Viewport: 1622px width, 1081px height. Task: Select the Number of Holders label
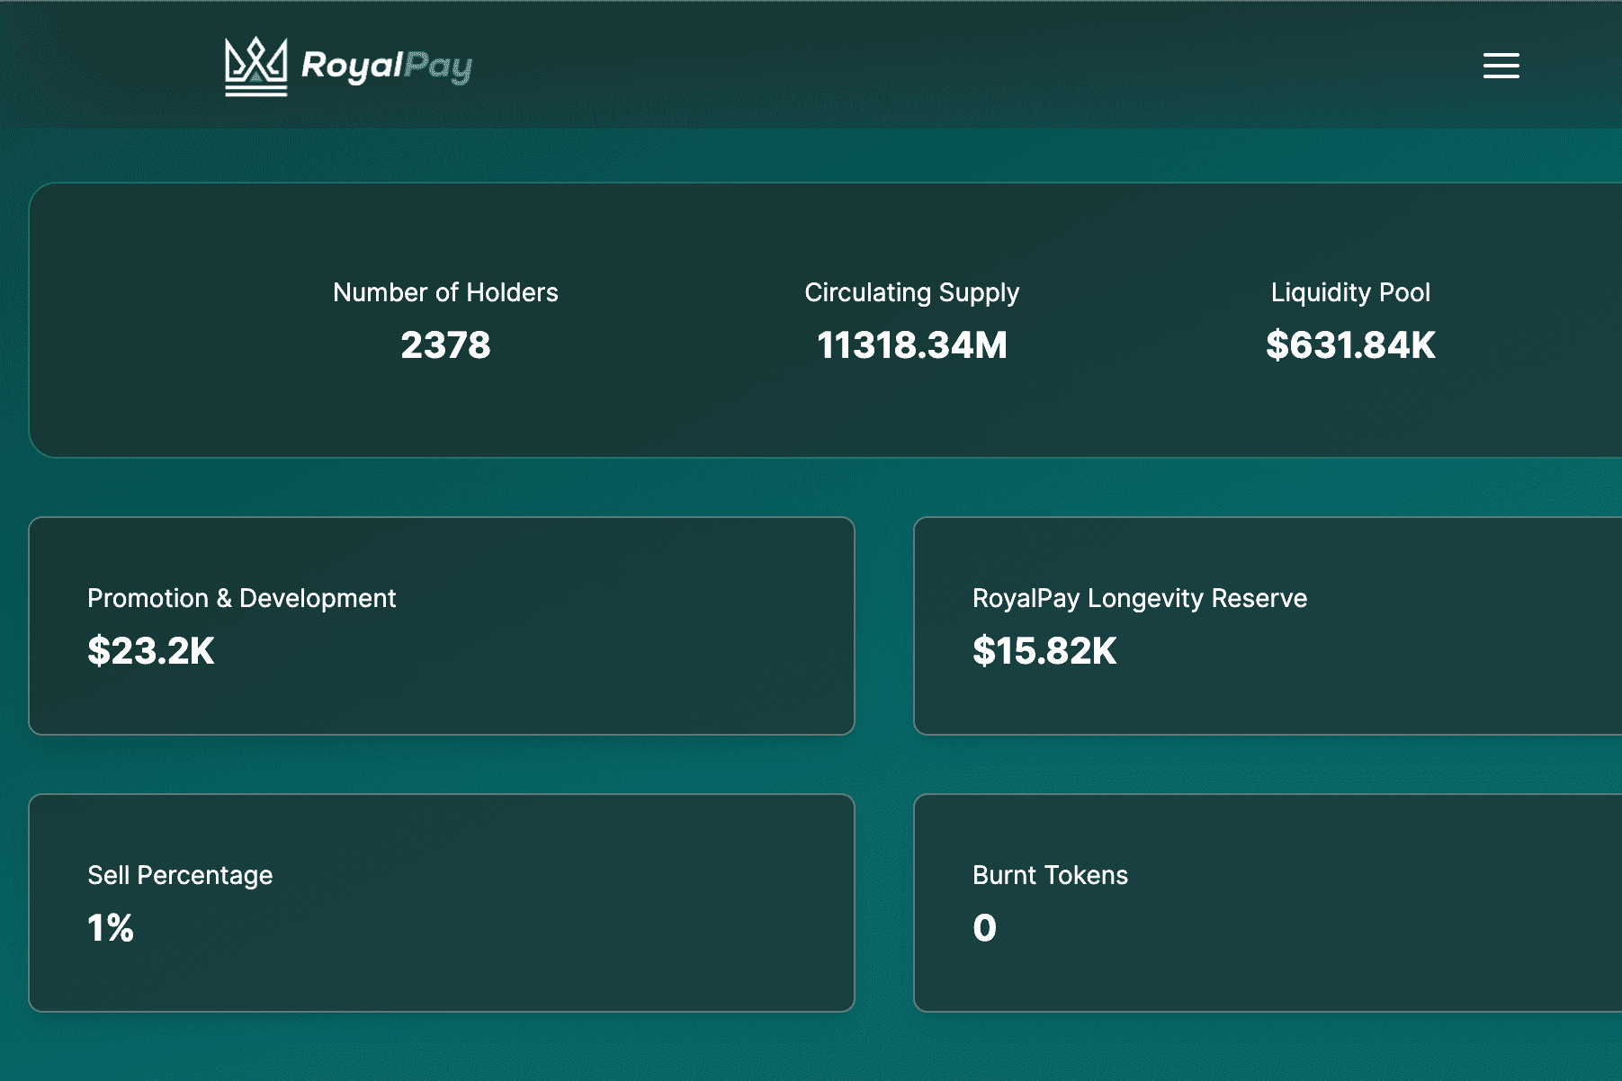click(x=445, y=292)
